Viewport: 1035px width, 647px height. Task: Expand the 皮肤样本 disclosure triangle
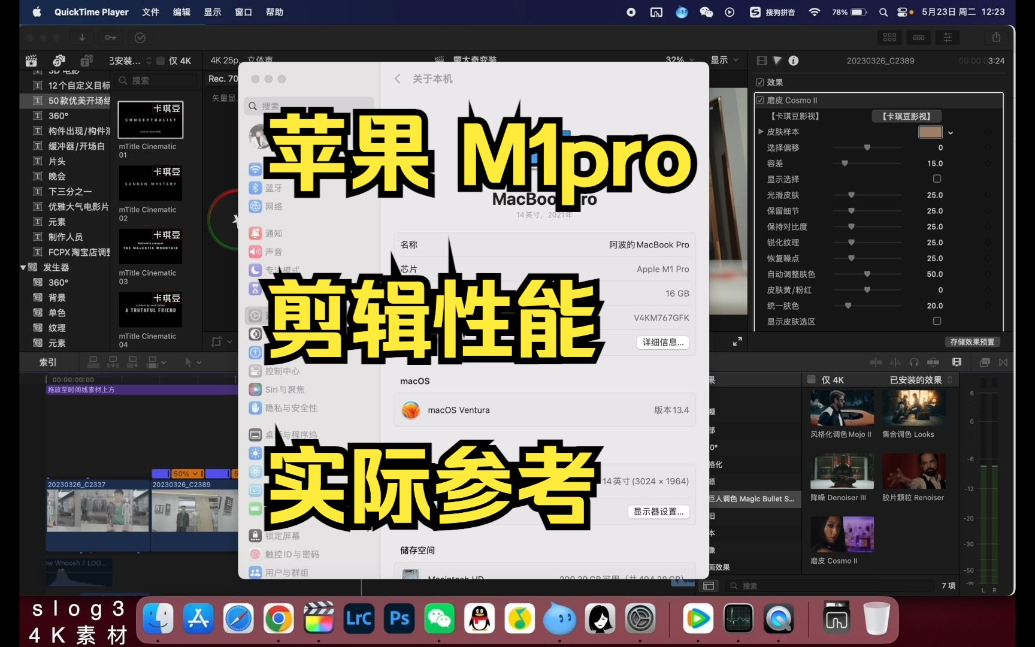761,131
